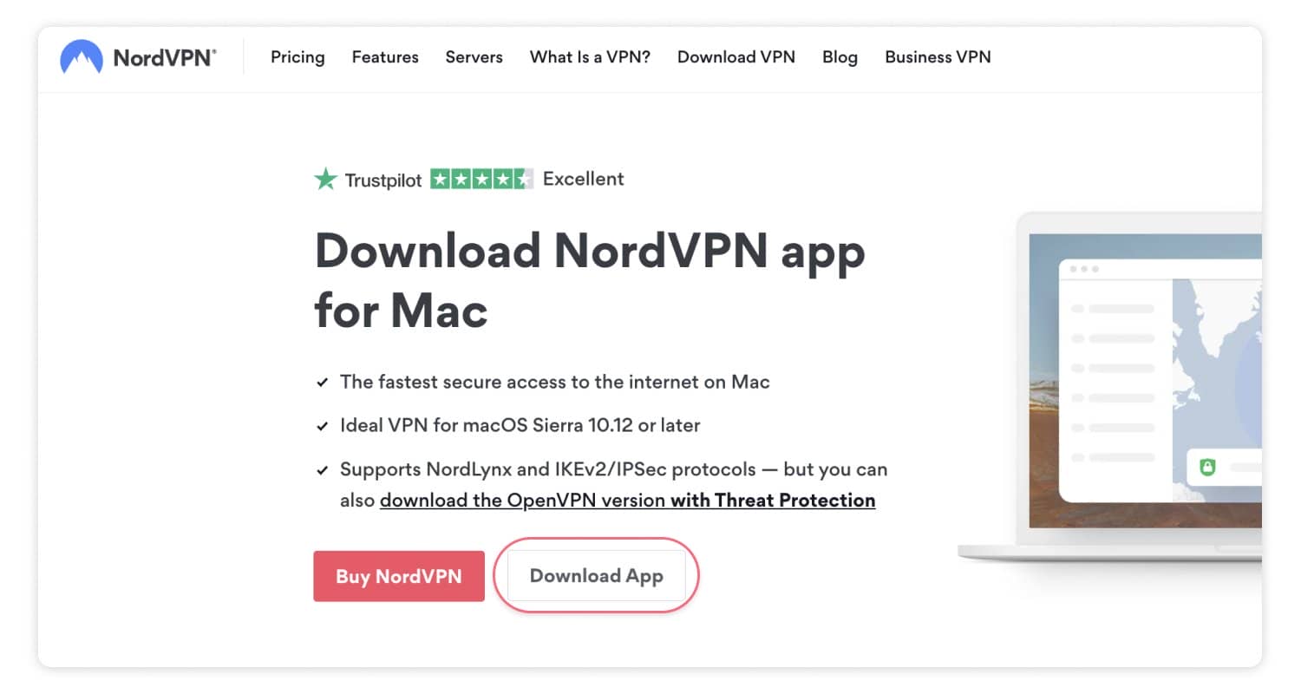Click the Download App button
Image resolution: width=1301 pixels, height=694 pixels.
(596, 576)
